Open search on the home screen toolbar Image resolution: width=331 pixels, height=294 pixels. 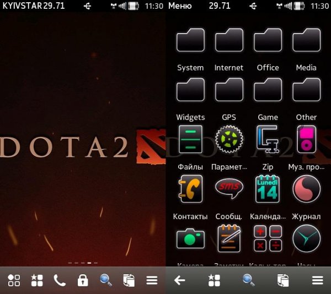(106, 280)
